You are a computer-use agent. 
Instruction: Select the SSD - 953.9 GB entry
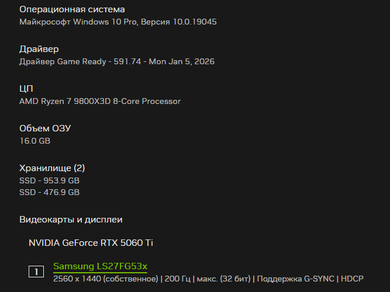pyautogui.click(x=50, y=180)
